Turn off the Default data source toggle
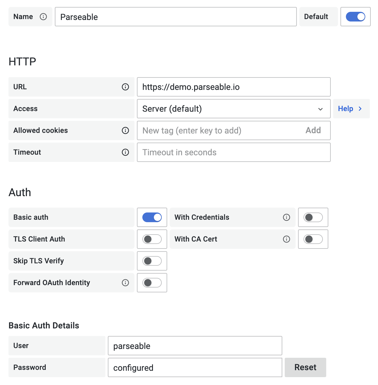 (x=356, y=17)
